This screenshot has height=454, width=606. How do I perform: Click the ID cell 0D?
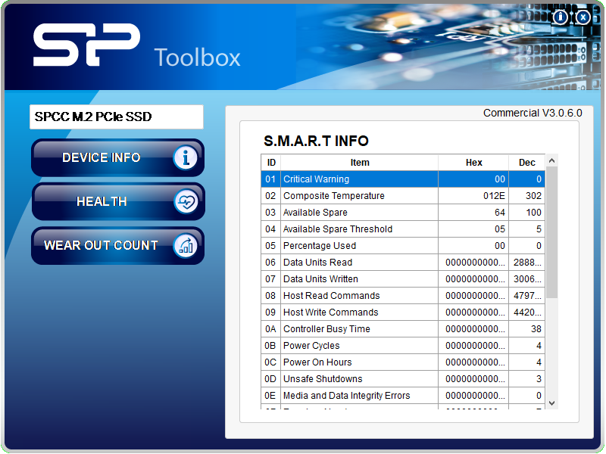(x=270, y=378)
